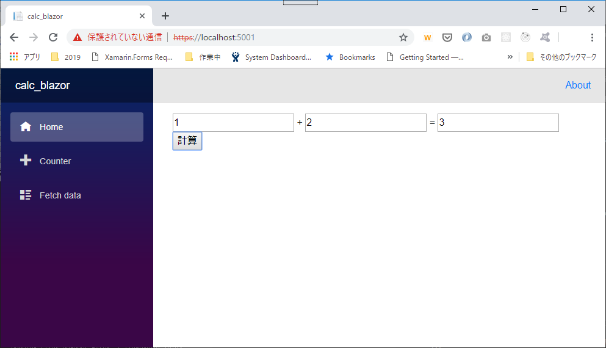Navigate to Home in sidebar
This screenshot has height=348, width=606.
(77, 127)
